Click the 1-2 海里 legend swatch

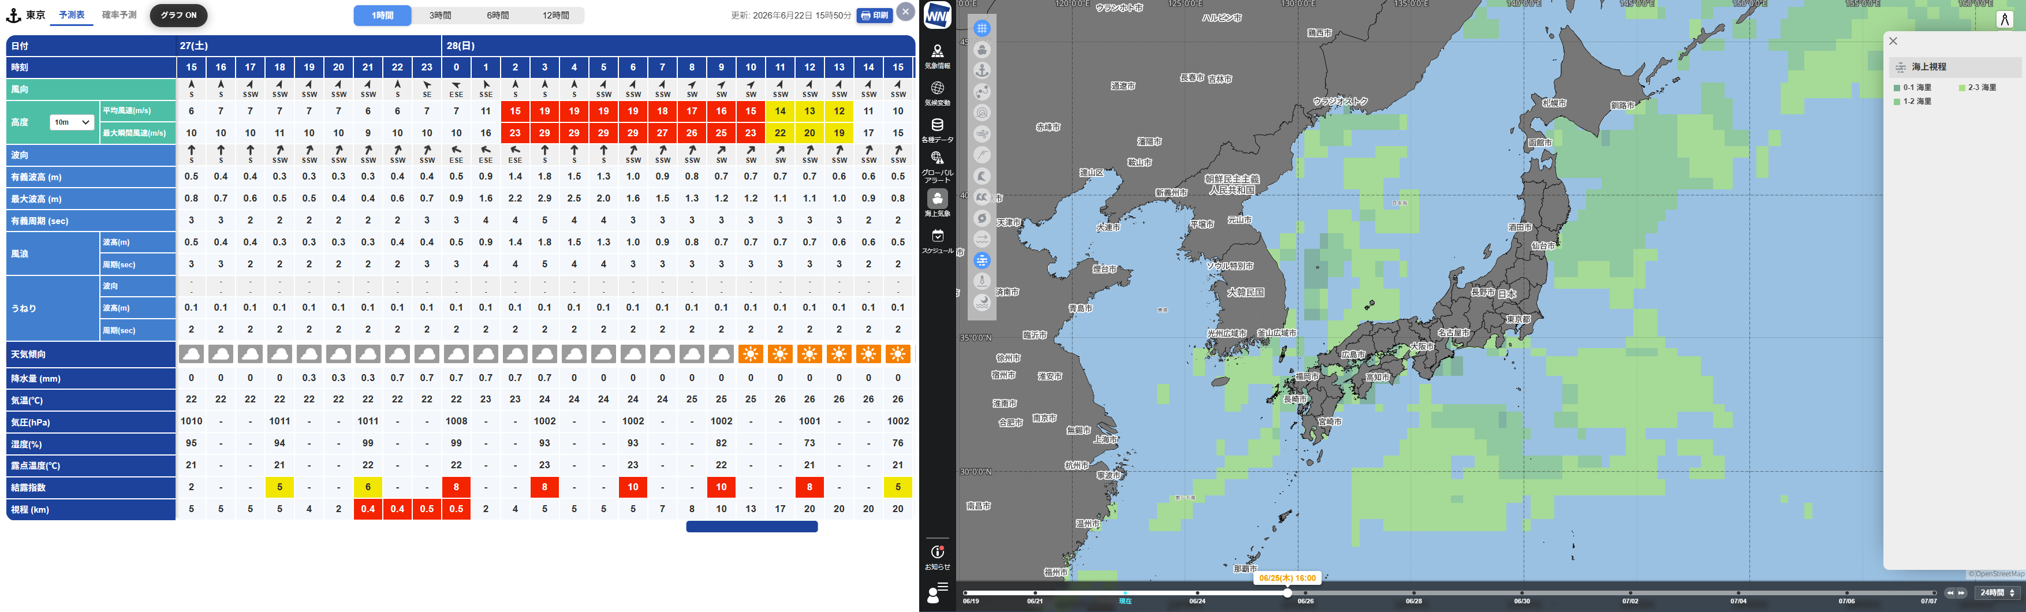[x=1897, y=102]
